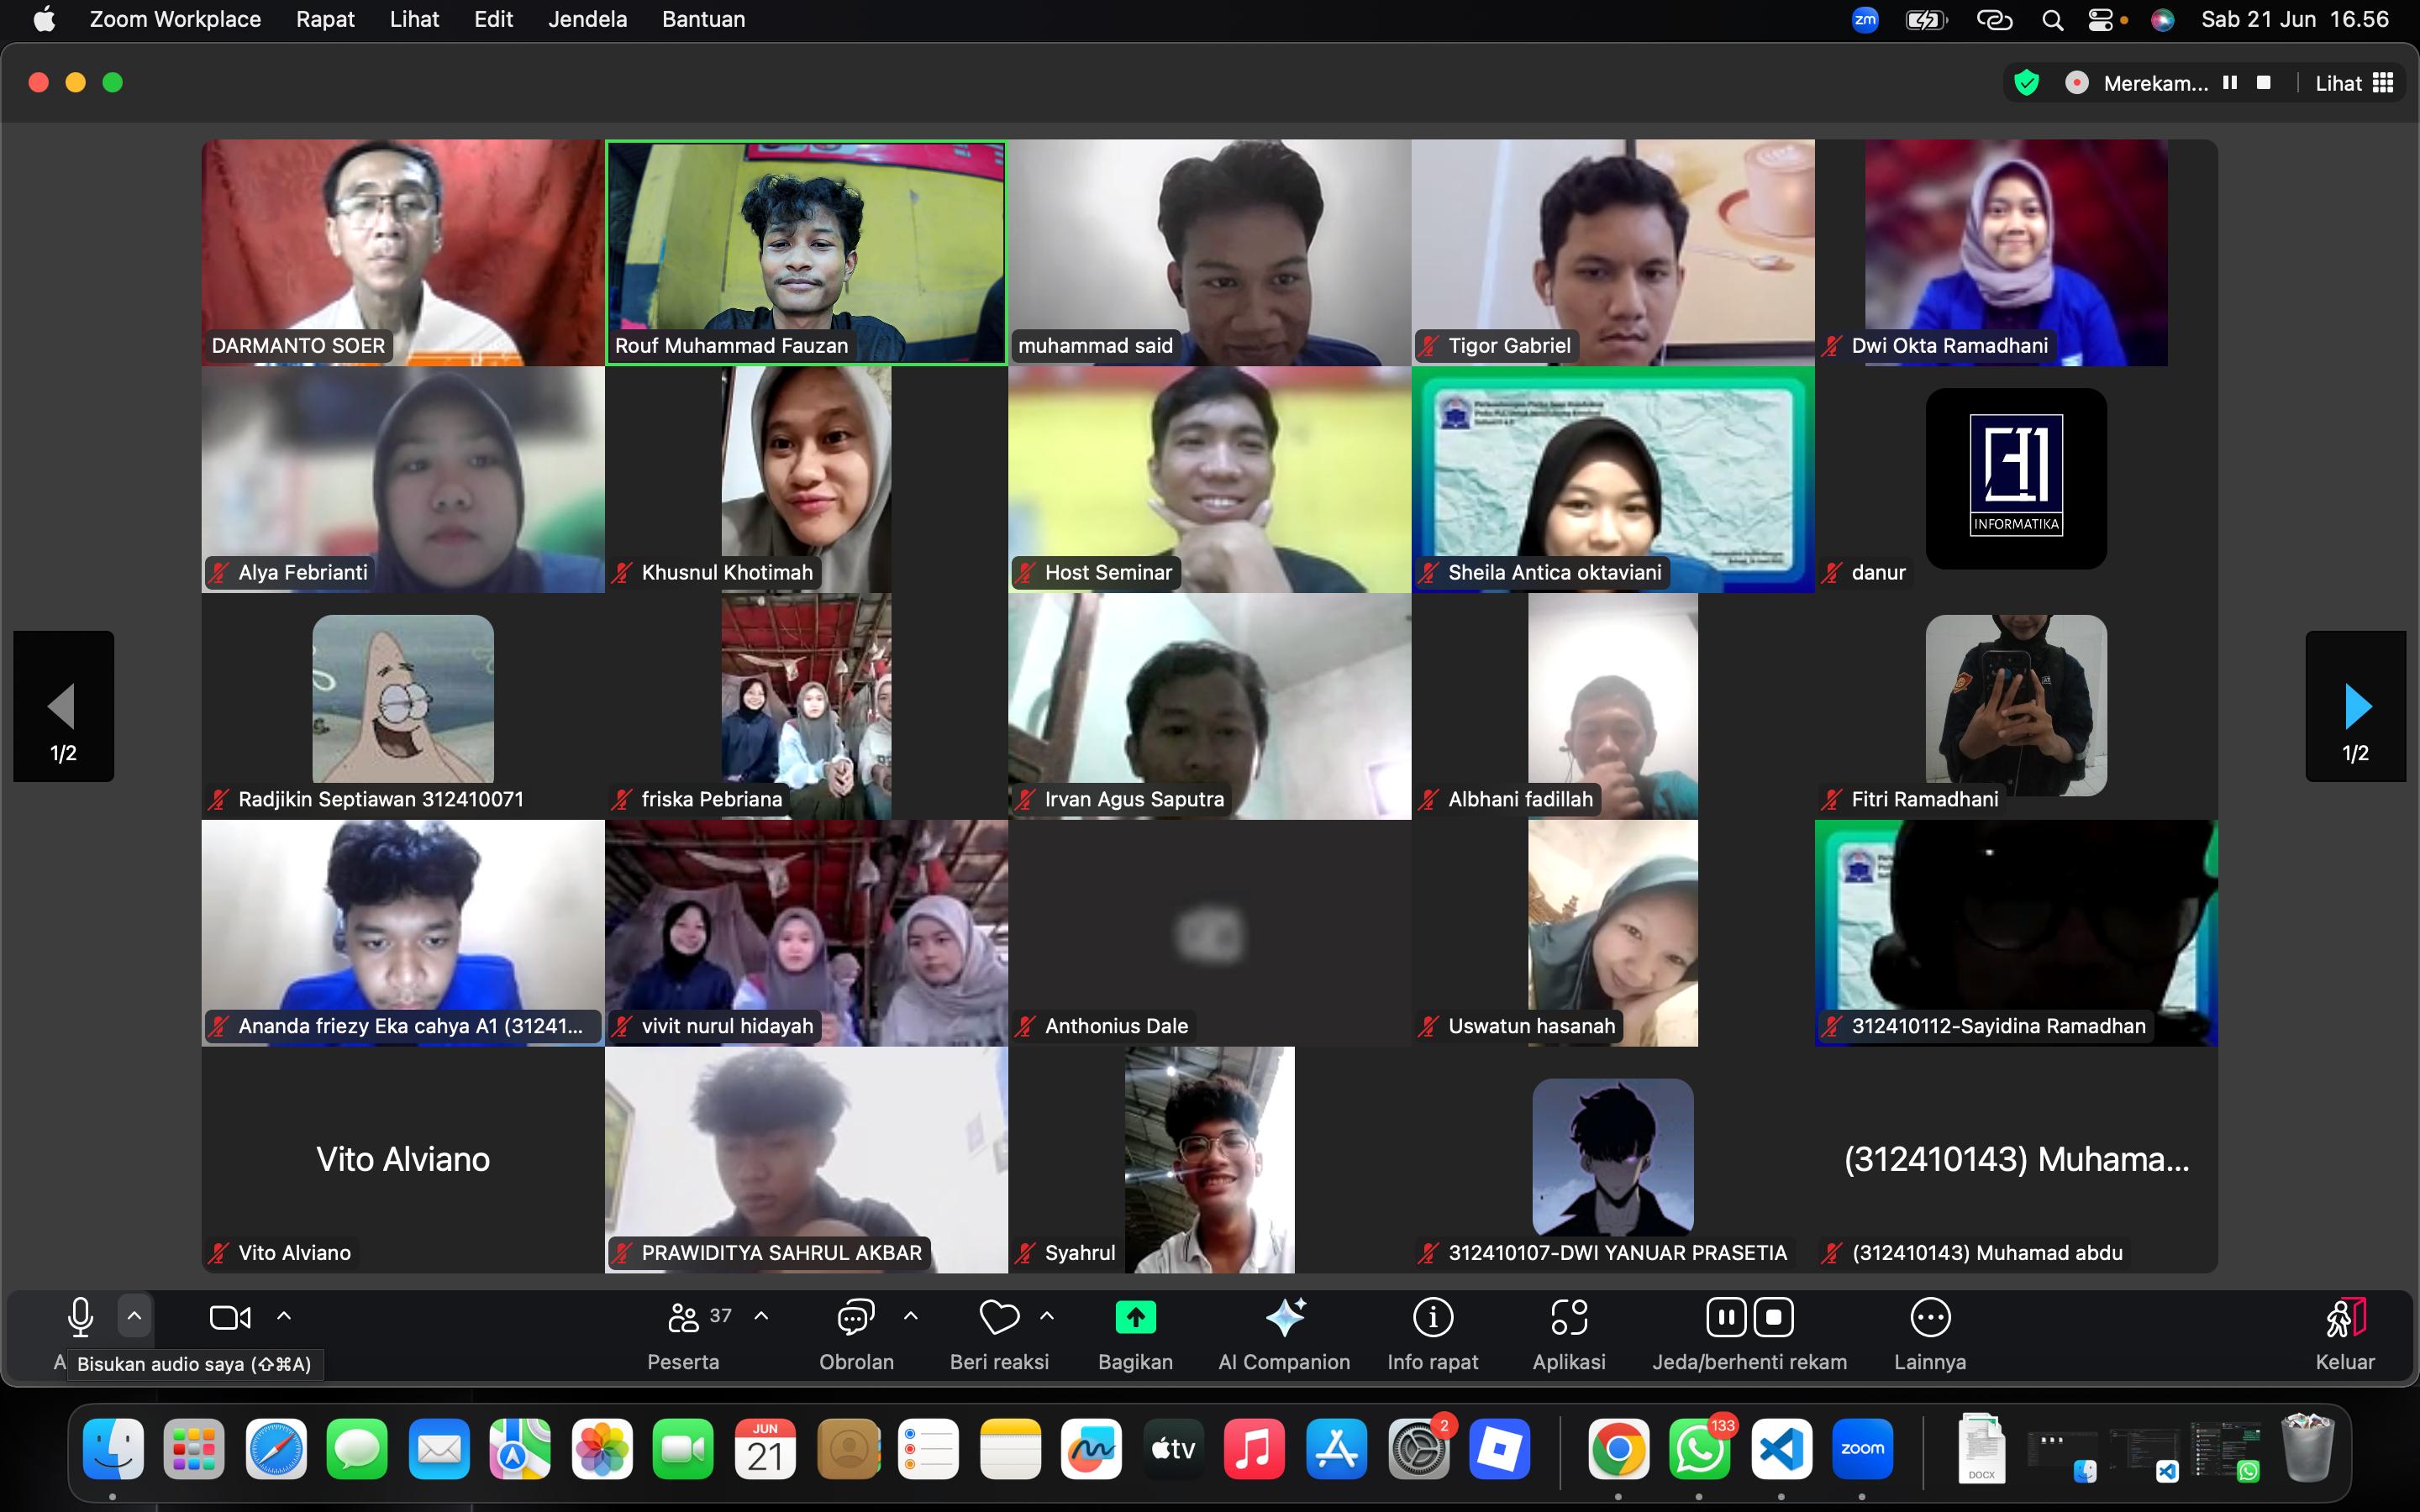Open the Peserta participants panel
The width and height of the screenshot is (2420, 1512).
685,1318
